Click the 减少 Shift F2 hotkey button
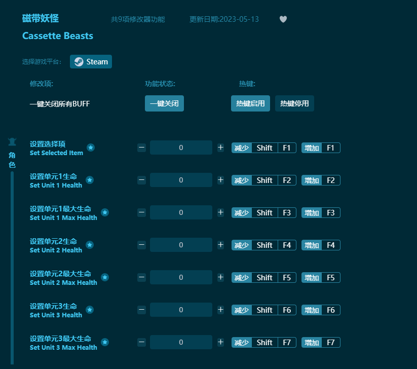Screen dimensions: 417x369 tap(263, 180)
